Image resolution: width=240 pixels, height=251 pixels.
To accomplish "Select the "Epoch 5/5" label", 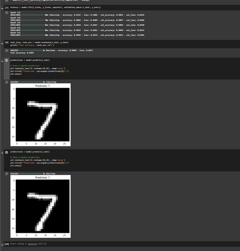I will 15,33.
